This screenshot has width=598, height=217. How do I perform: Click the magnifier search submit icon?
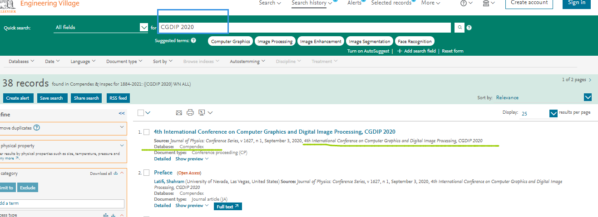coord(460,28)
